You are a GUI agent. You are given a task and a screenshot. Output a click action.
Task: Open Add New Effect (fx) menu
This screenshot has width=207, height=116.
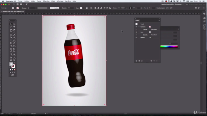click(142, 61)
